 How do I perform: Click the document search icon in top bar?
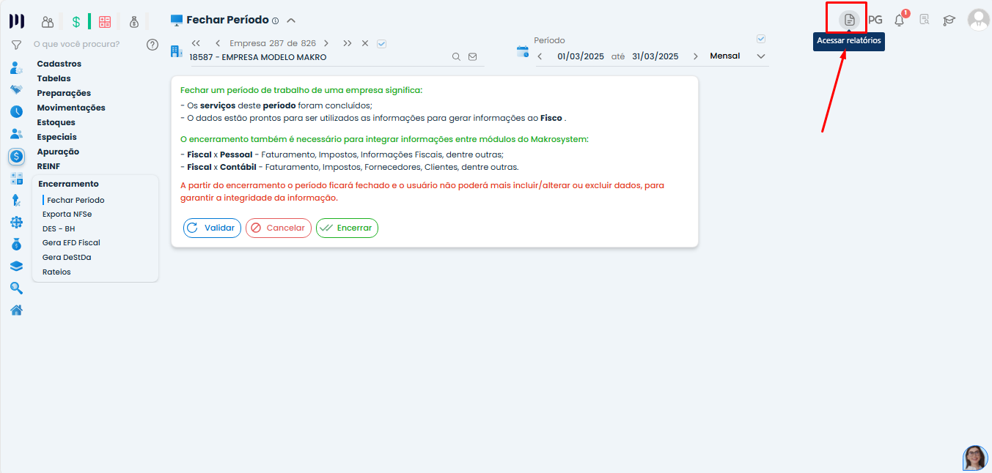[x=925, y=20]
